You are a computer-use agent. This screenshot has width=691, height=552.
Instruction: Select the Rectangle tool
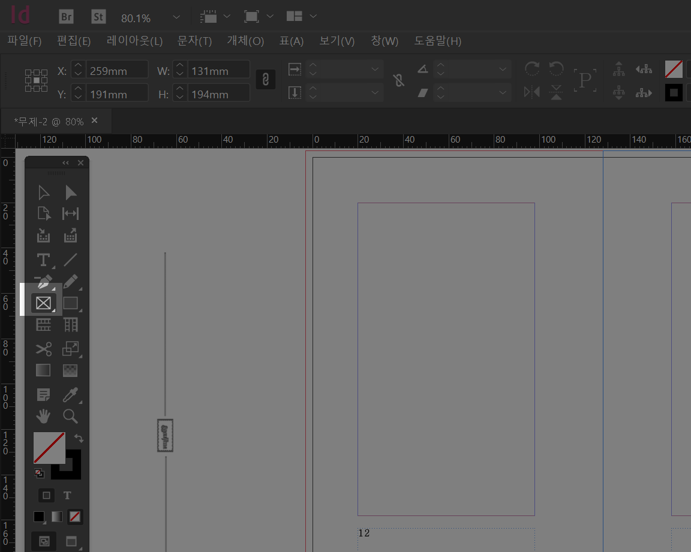pos(71,303)
